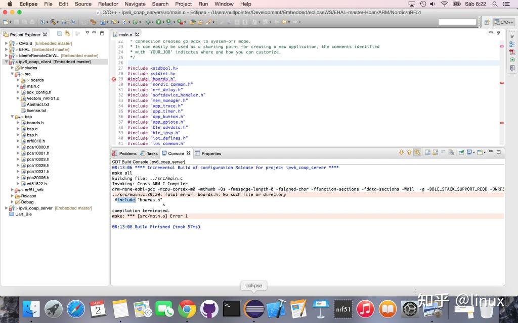518x323 pixels.
Task: Click Previous Error arrow in Console toolbar
Action: (x=409, y=152)
